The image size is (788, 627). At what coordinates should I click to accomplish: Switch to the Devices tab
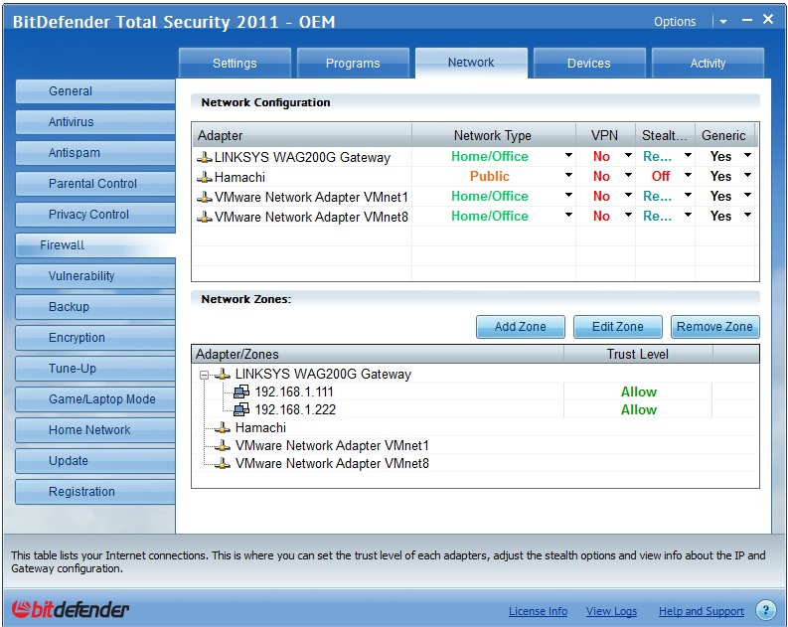click(589, 63)
